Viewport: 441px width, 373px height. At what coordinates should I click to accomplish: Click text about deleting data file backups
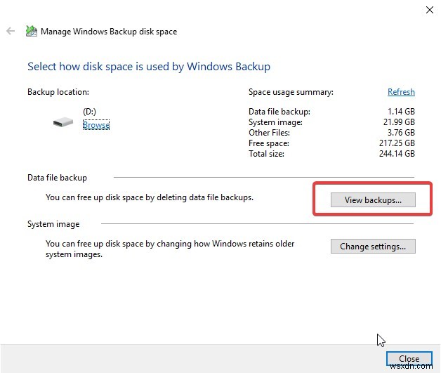click(150, 197)
